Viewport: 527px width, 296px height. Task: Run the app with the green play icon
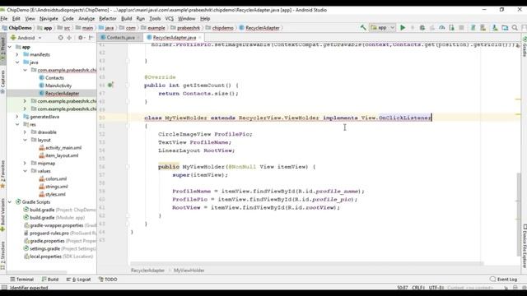pos(403,28)
